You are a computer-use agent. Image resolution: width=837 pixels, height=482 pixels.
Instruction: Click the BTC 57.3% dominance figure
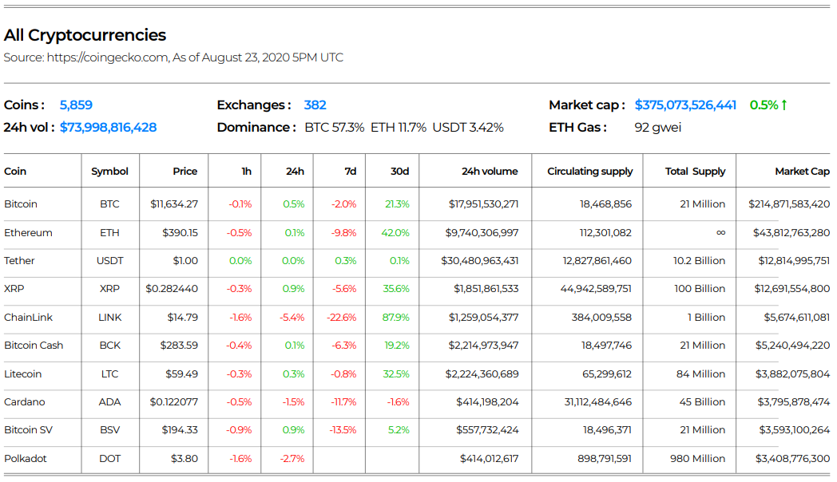click(x=334, y=128)
